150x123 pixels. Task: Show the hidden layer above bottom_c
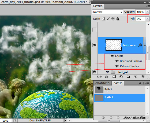point(94,30)
